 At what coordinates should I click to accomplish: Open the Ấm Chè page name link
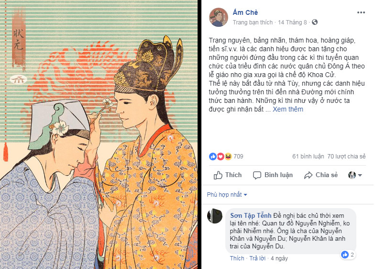[x=245, y=12]
